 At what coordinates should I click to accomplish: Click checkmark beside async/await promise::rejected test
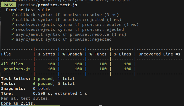click(x=13, y=39)
